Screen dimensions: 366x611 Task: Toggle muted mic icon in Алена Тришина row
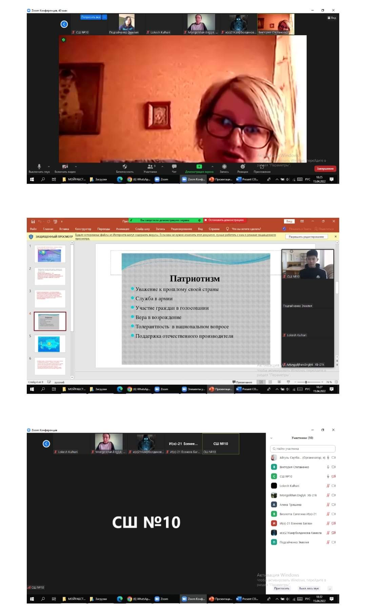click(328, 504)
